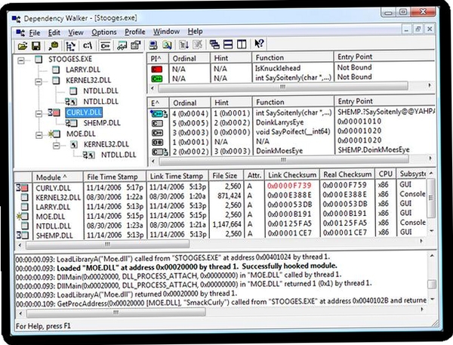Tile windows vertically toolbar icon

pos(242,45)
